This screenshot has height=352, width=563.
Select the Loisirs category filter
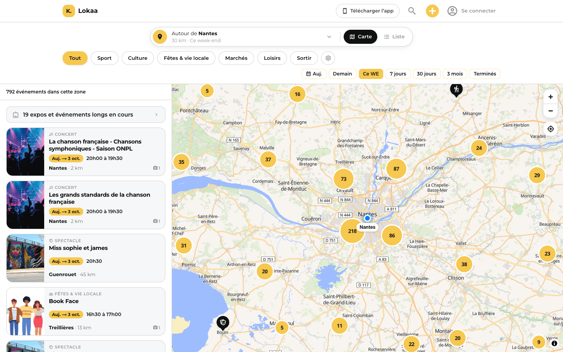point(272,58)
